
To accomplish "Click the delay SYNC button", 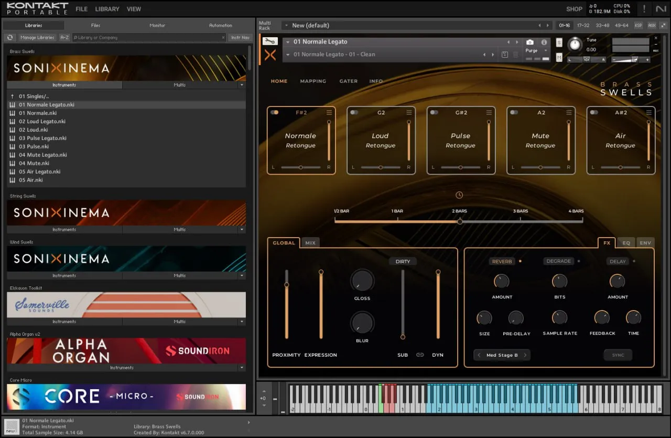I will click(618, 355).
